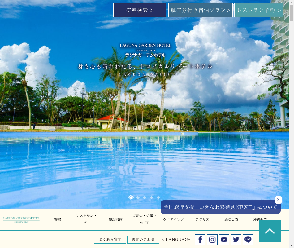Image resolution: width=294 pixels, height=248 pixels.
Task: Click the 空室検索 button
Action: tap(140, 10)
